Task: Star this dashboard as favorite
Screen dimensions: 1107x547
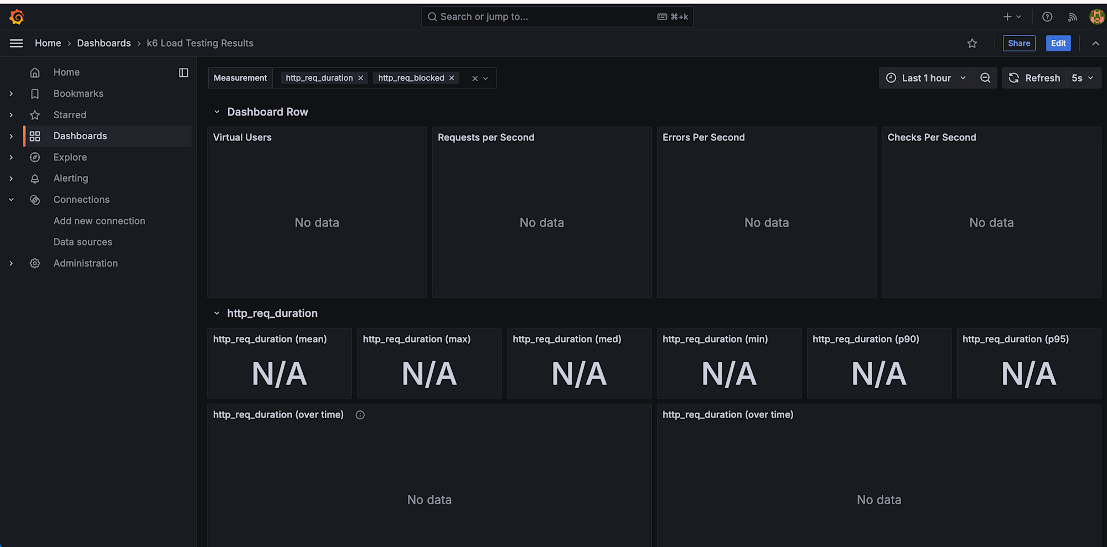Action: pos(972,43)
